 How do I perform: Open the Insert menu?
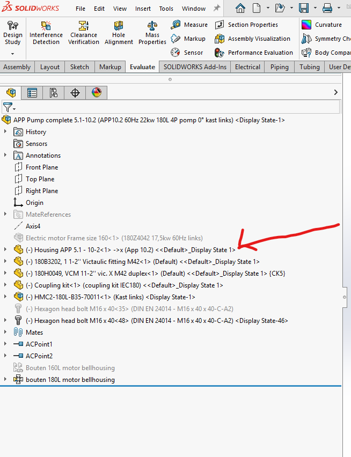coord(143,9)
